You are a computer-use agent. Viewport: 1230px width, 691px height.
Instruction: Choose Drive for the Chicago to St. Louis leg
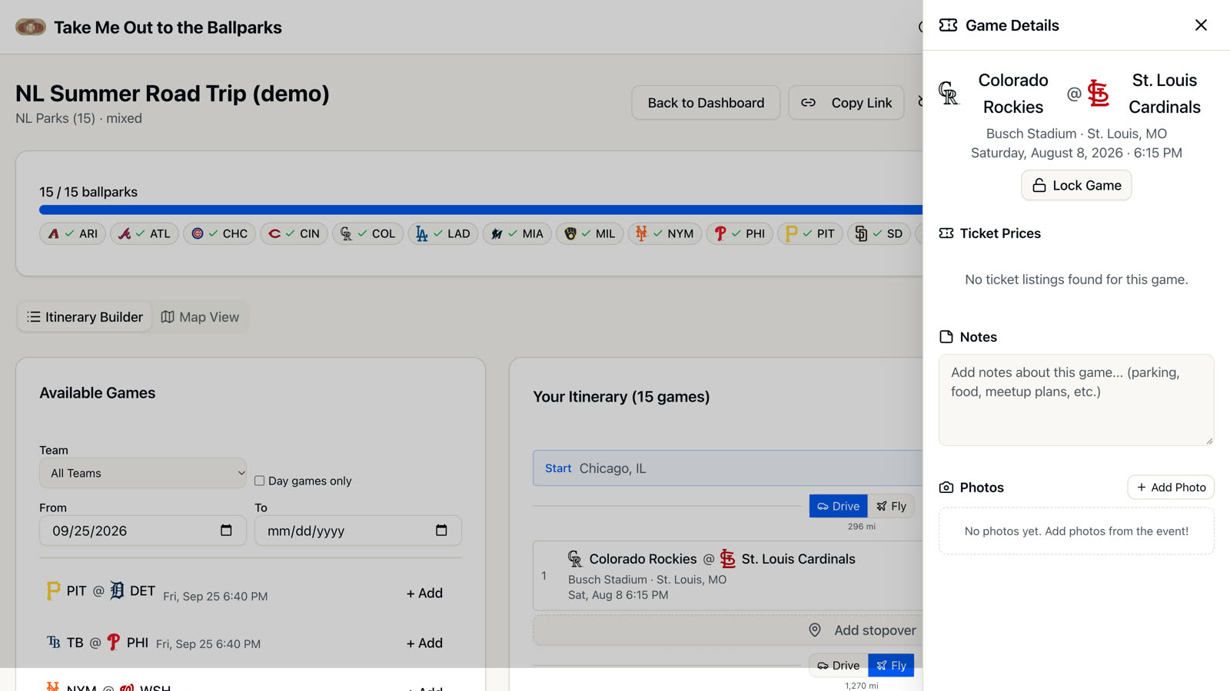tap(838, 506)
